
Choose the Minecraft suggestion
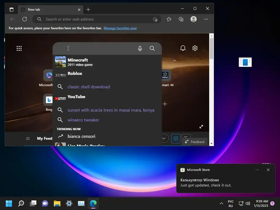pos(107,62)
